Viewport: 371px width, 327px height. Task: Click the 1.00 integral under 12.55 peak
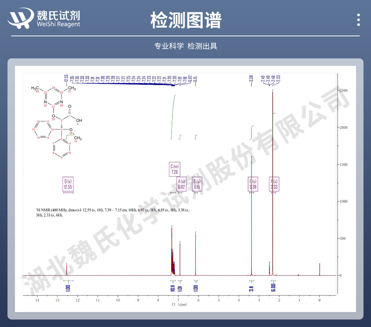[68, 288]
